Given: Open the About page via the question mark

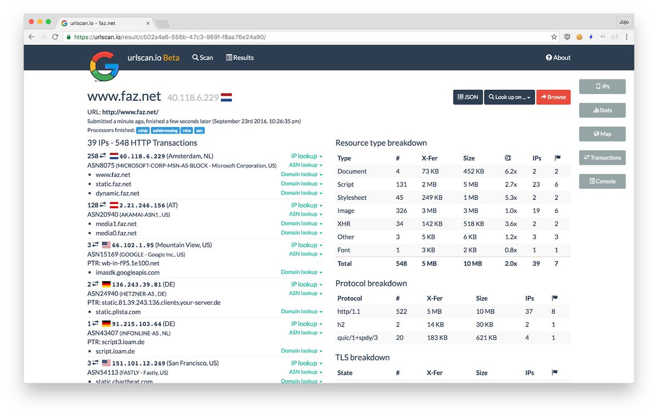Looking at the screenshot, I should pos(558,57).
